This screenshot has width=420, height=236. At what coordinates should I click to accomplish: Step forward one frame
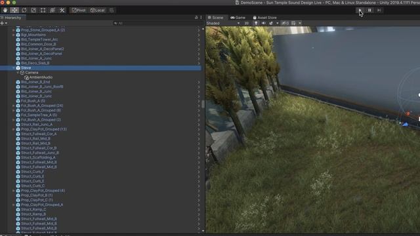pyautogui.click(x=379, y=10)
